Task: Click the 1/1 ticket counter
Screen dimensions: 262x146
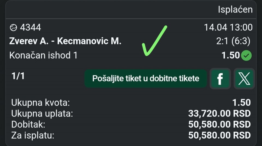Action: pos(18,76)
